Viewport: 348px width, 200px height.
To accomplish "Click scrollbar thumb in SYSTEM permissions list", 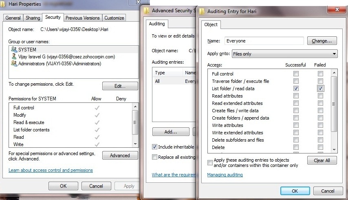I will click(135, 122).
